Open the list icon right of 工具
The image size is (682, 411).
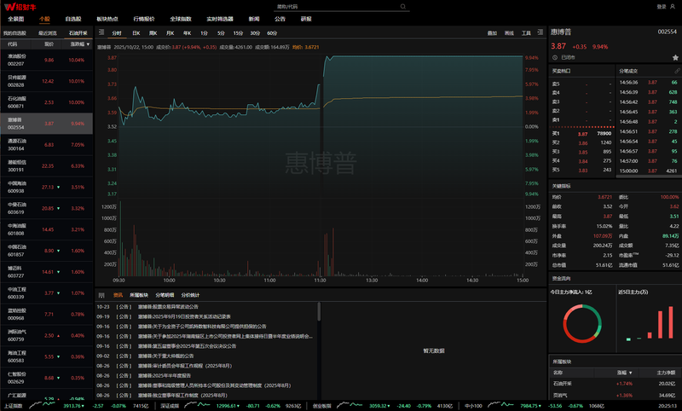tap(540, 32)
